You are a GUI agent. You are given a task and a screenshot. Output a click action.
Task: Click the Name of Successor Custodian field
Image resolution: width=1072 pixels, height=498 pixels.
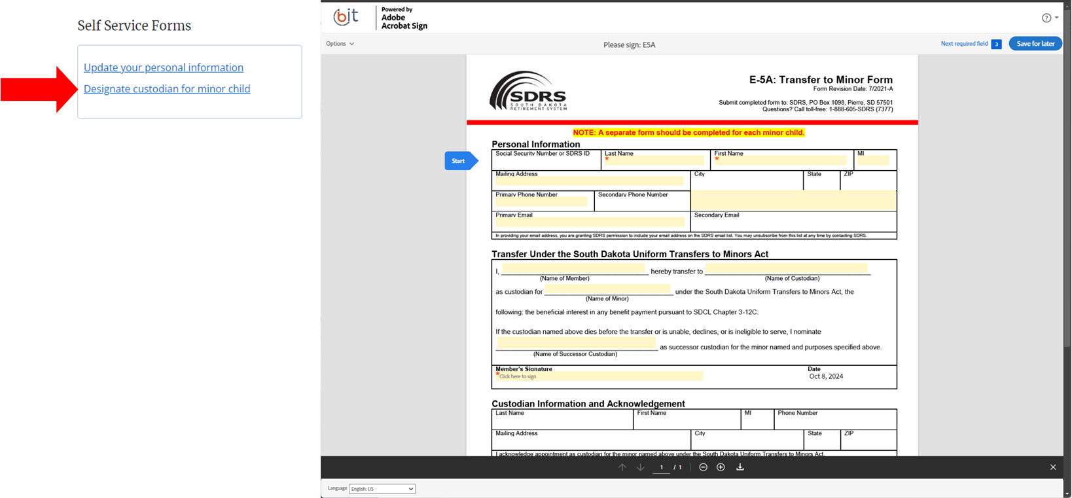click(577, 344)
